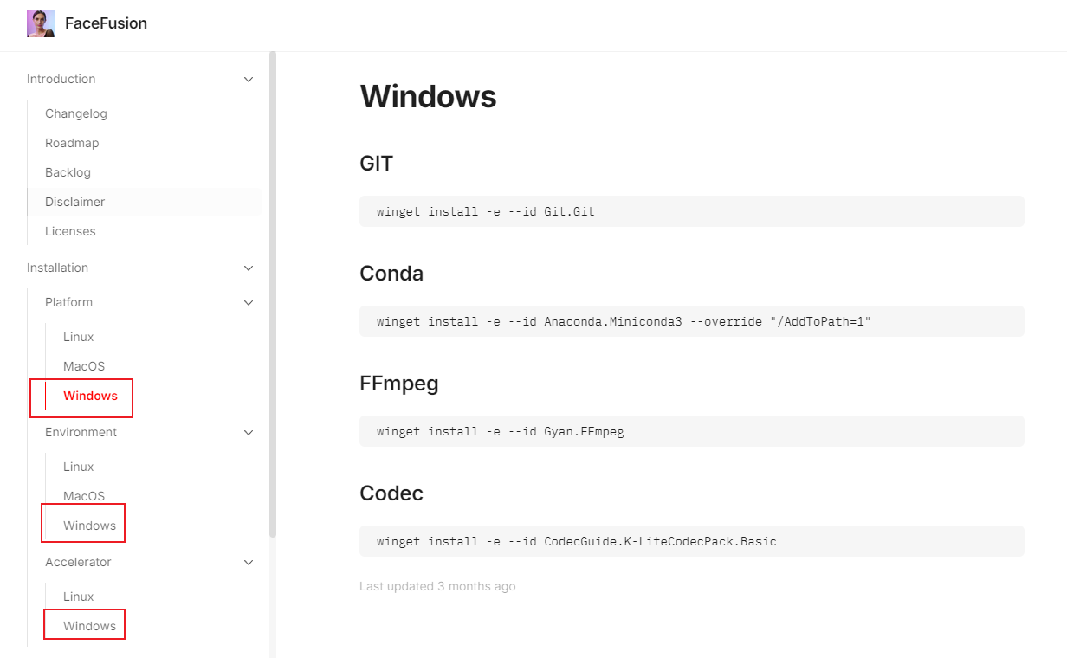1067x658 pixels.
Task: Click the Gyan.FFmpeg winget command block
Action: pyautogui.click(x=691, y=431)
